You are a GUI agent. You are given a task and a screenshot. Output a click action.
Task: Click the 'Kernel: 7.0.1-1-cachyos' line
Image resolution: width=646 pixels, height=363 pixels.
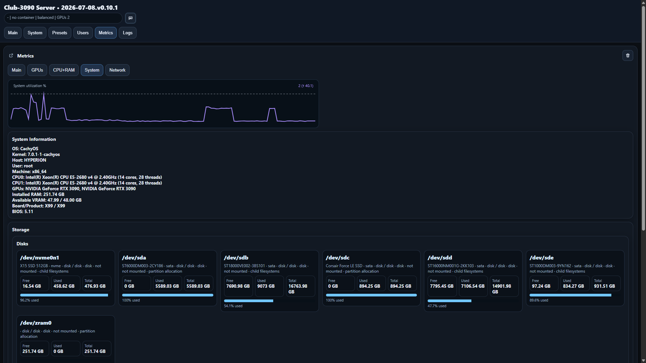click(x=36, y=154)
